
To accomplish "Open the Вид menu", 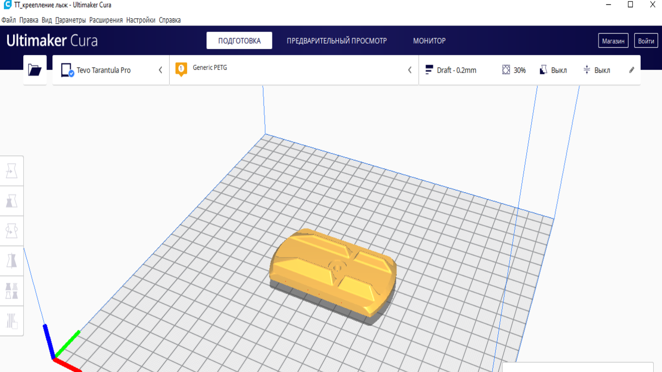I will pyautogui.click(x=47, y=20).
